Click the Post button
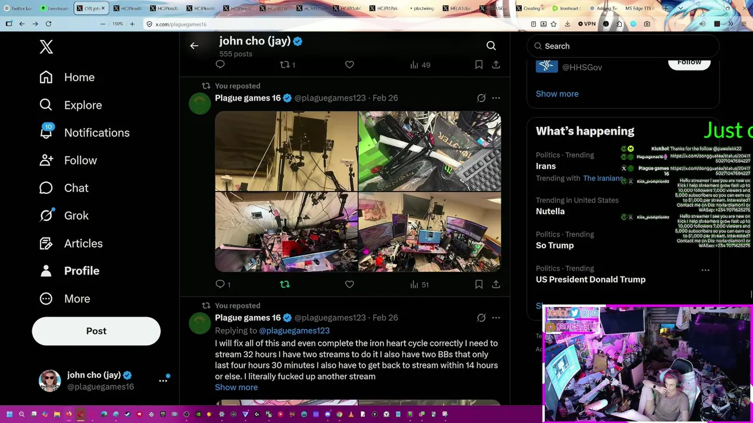 point(96,331)
